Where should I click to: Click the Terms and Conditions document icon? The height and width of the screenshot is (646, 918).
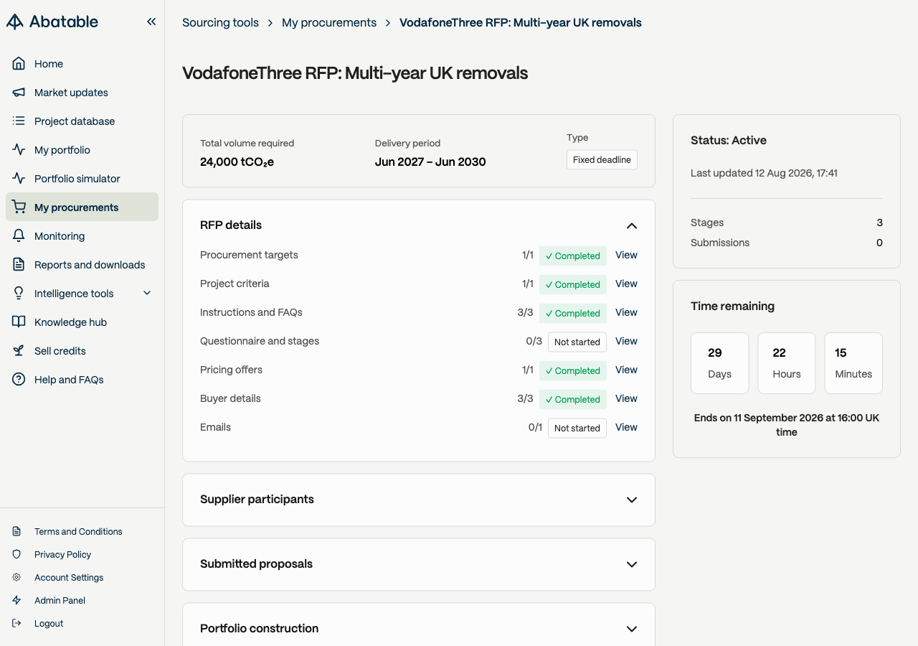[x=16, y=532]
